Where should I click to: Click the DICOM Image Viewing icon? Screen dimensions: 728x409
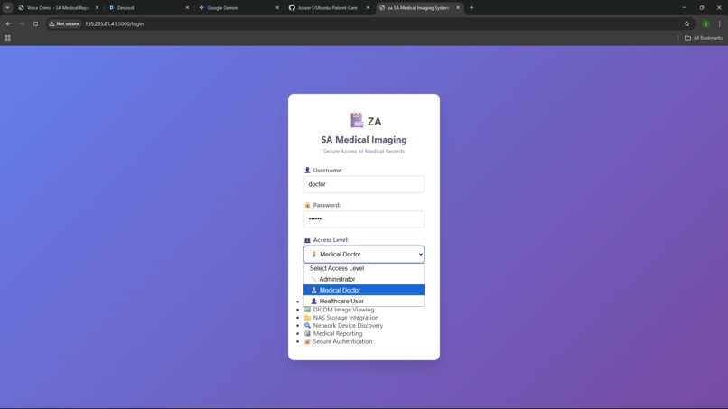(x=307, y=310)
